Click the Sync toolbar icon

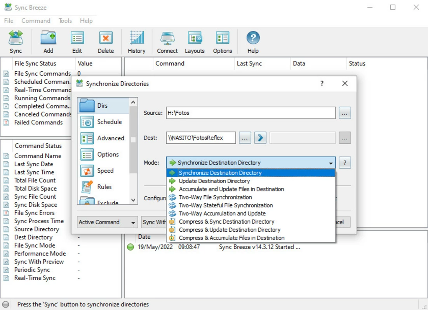tap(16, 38)
